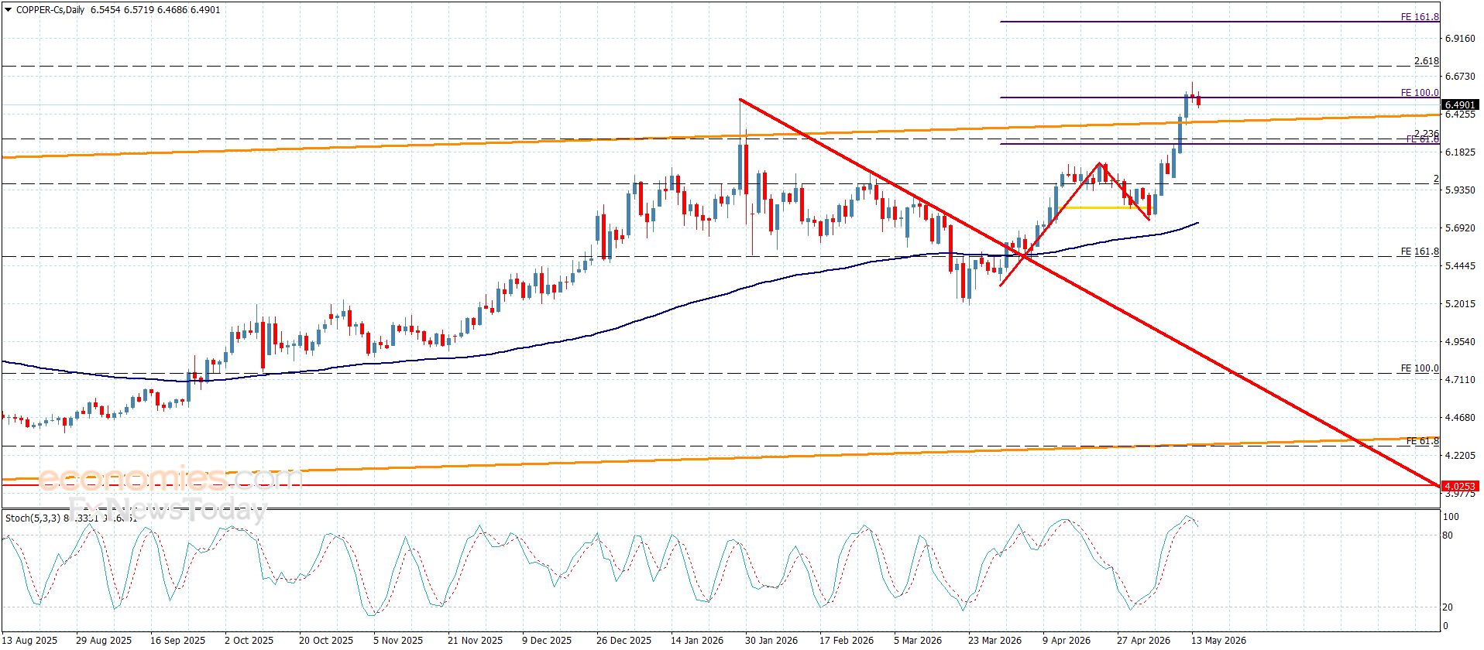Click the 4.2205 price axis value

pos(1460,457)
